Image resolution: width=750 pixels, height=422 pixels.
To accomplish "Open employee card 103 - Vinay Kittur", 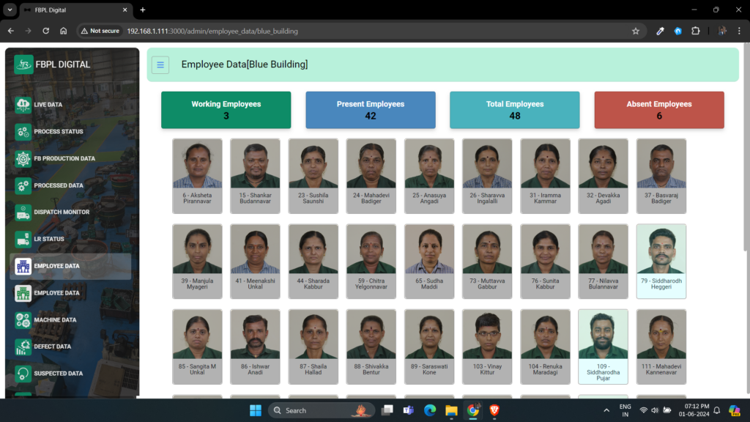I will (x=487, y=347).
